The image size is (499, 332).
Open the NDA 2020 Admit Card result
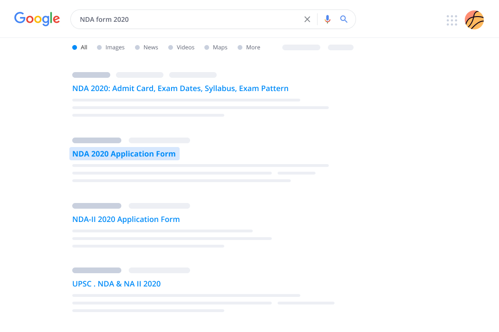180,88
